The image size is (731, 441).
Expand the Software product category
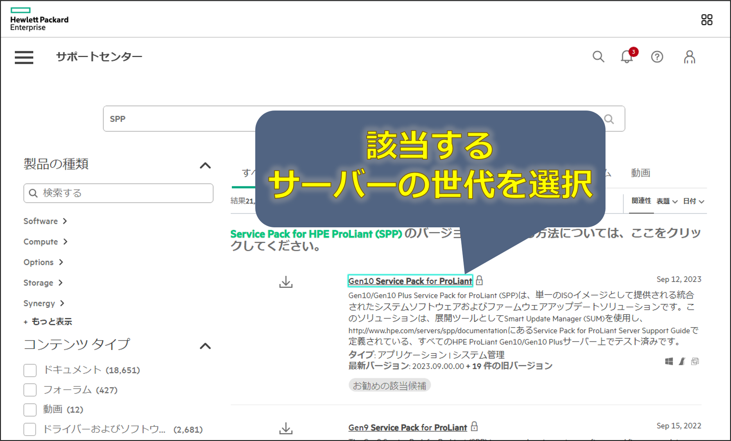(45, 221)
